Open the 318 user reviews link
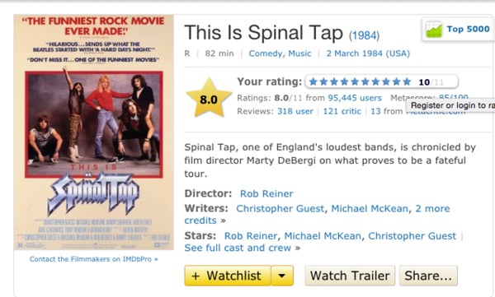The width and height of the screenshot is (495, 297). [x=295, y=112]
